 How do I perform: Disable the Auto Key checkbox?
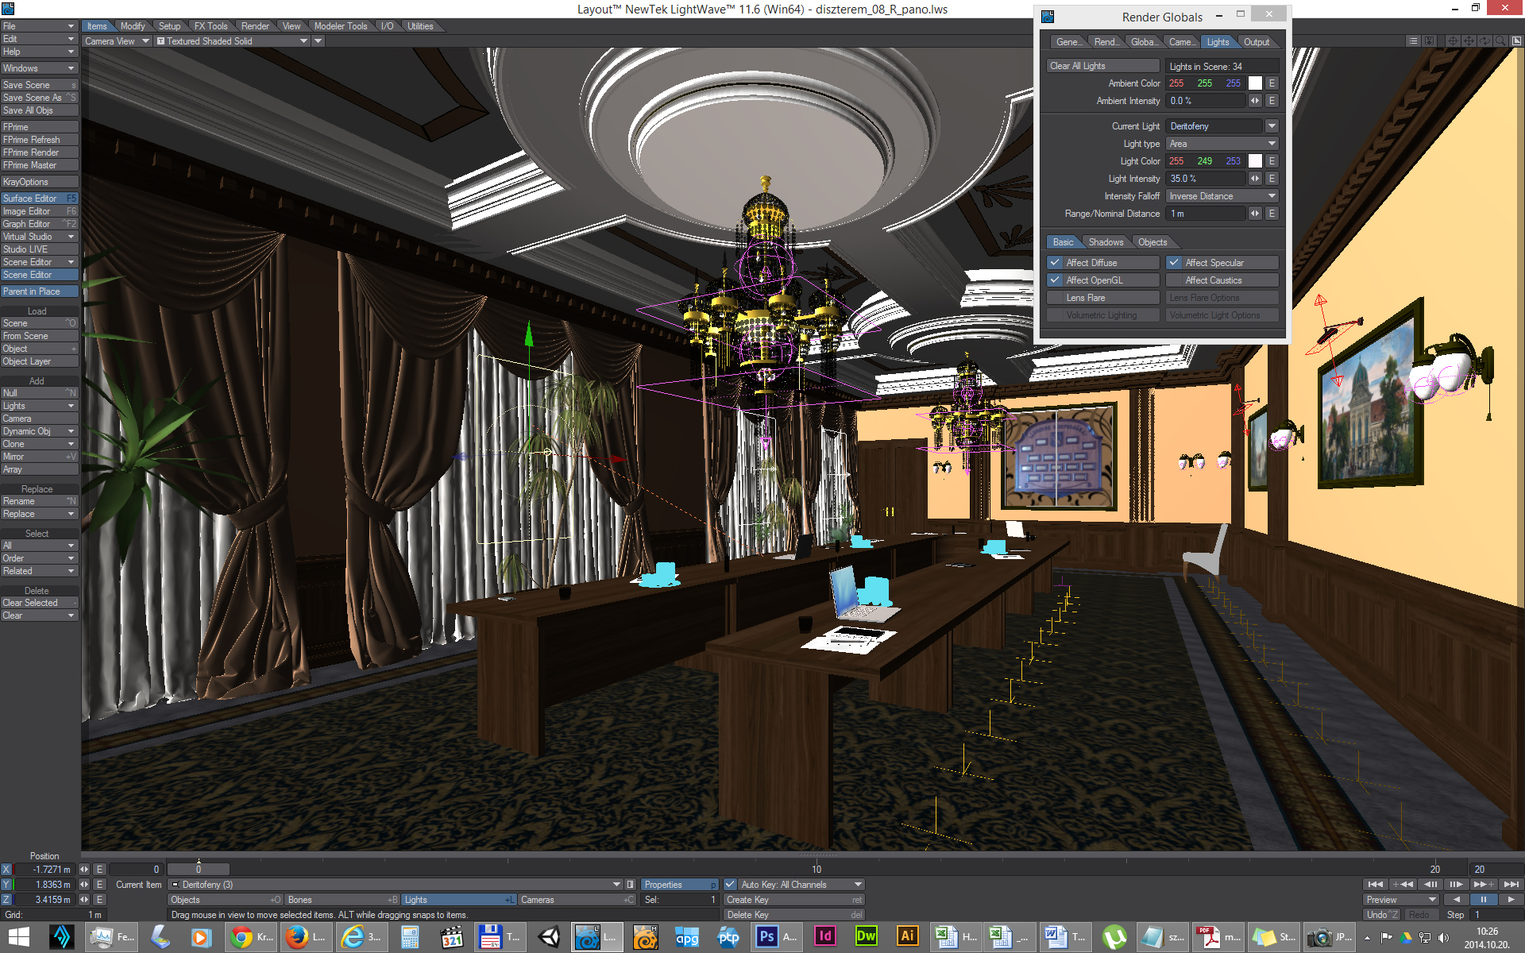pos(730,884)
